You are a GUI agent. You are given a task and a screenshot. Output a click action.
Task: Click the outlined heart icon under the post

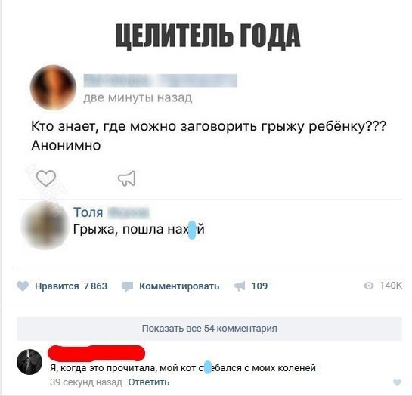click(46, 178)
